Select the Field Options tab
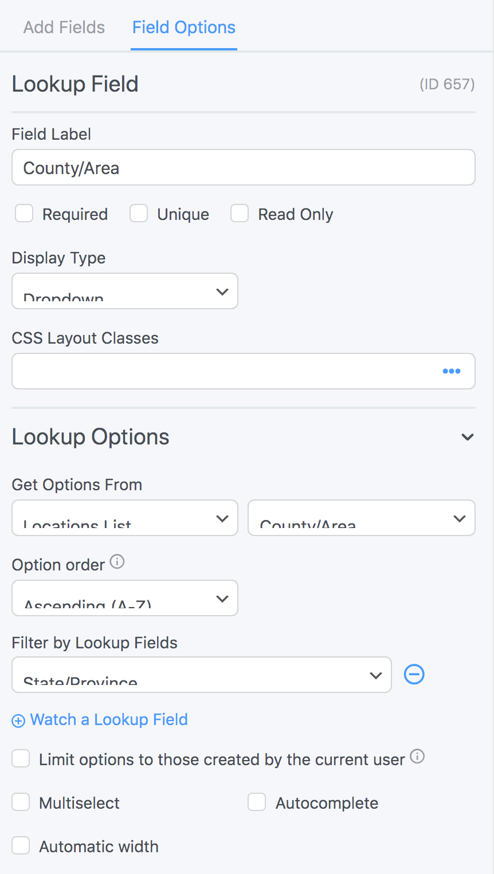The height and width of the screenshot is (874, 494). pyautogui.click(x=184, y=27)
